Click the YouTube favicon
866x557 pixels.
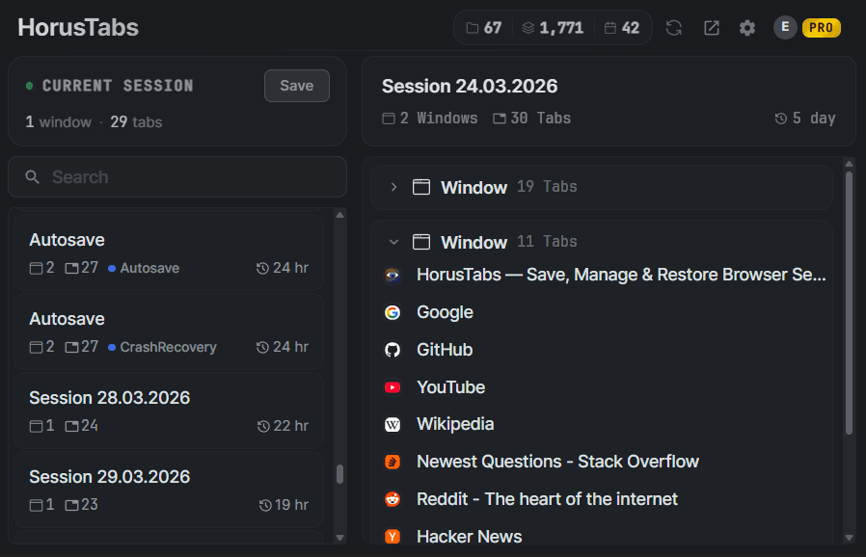(x=392, y=387)
